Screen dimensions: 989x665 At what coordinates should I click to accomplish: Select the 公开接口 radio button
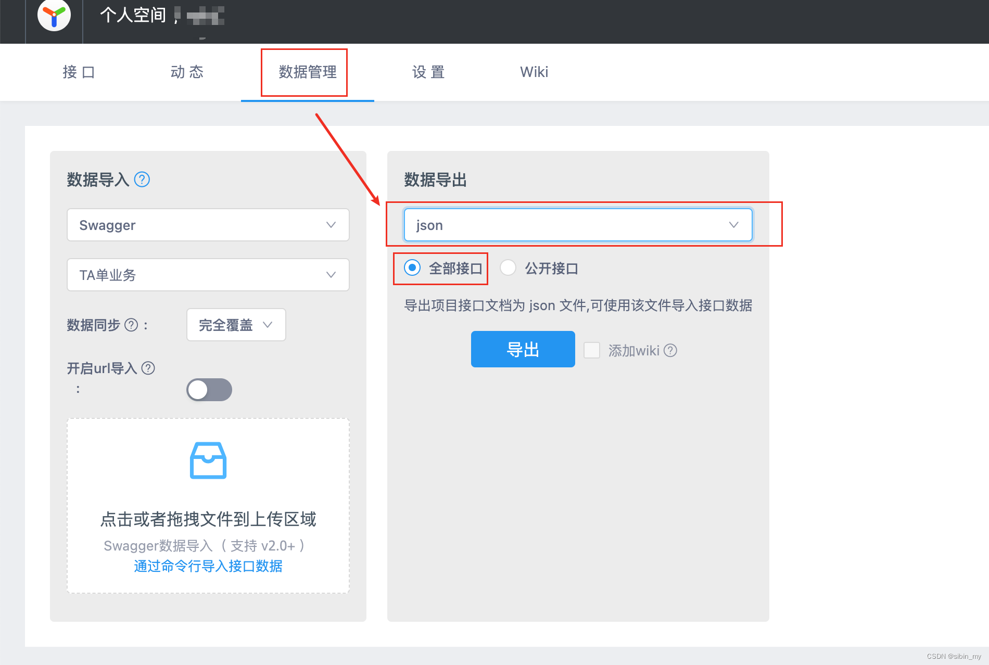click(508, 268)
